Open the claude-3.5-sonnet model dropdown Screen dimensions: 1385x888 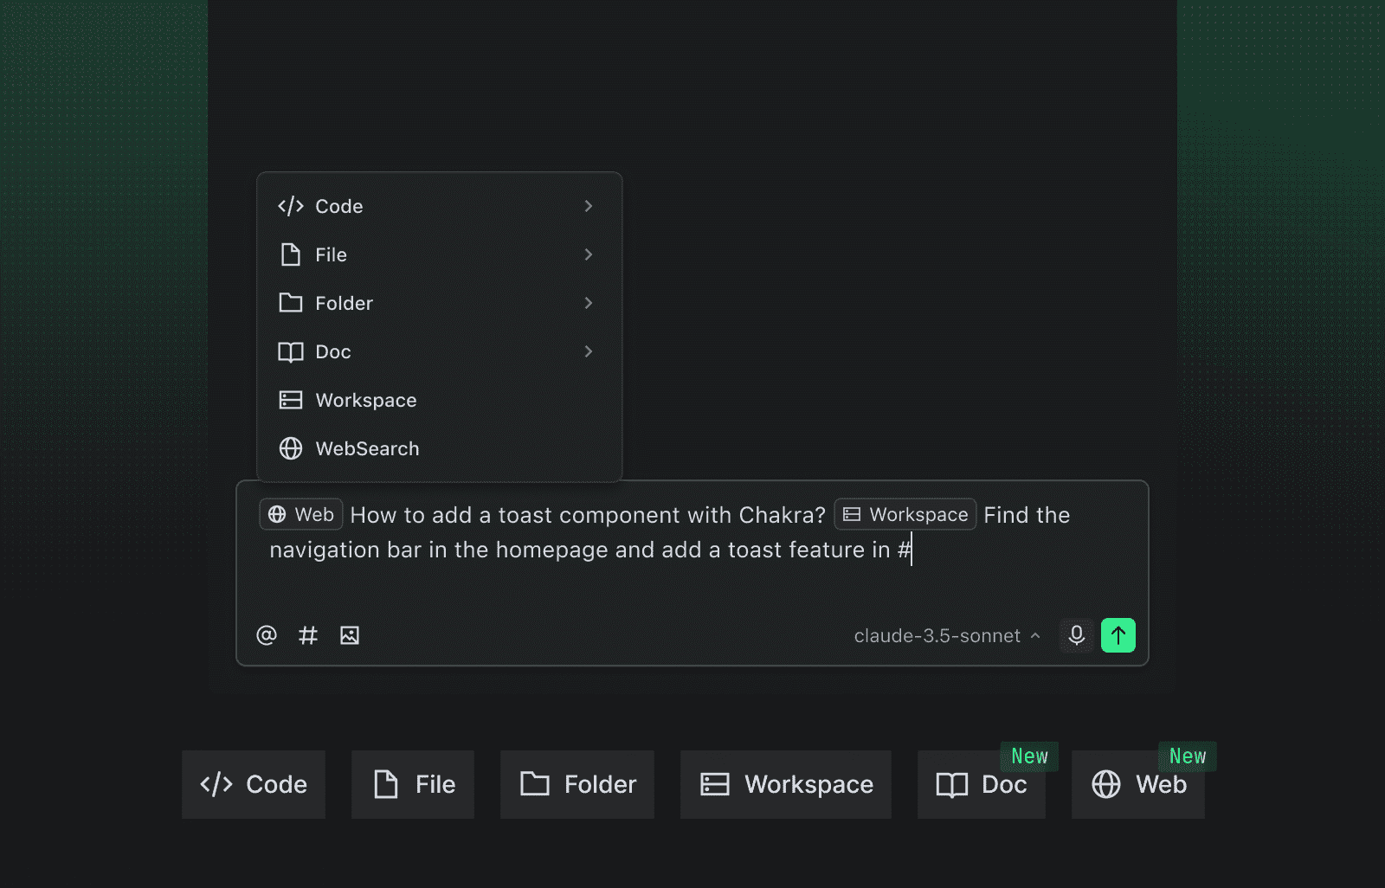[x=947, y=636]
